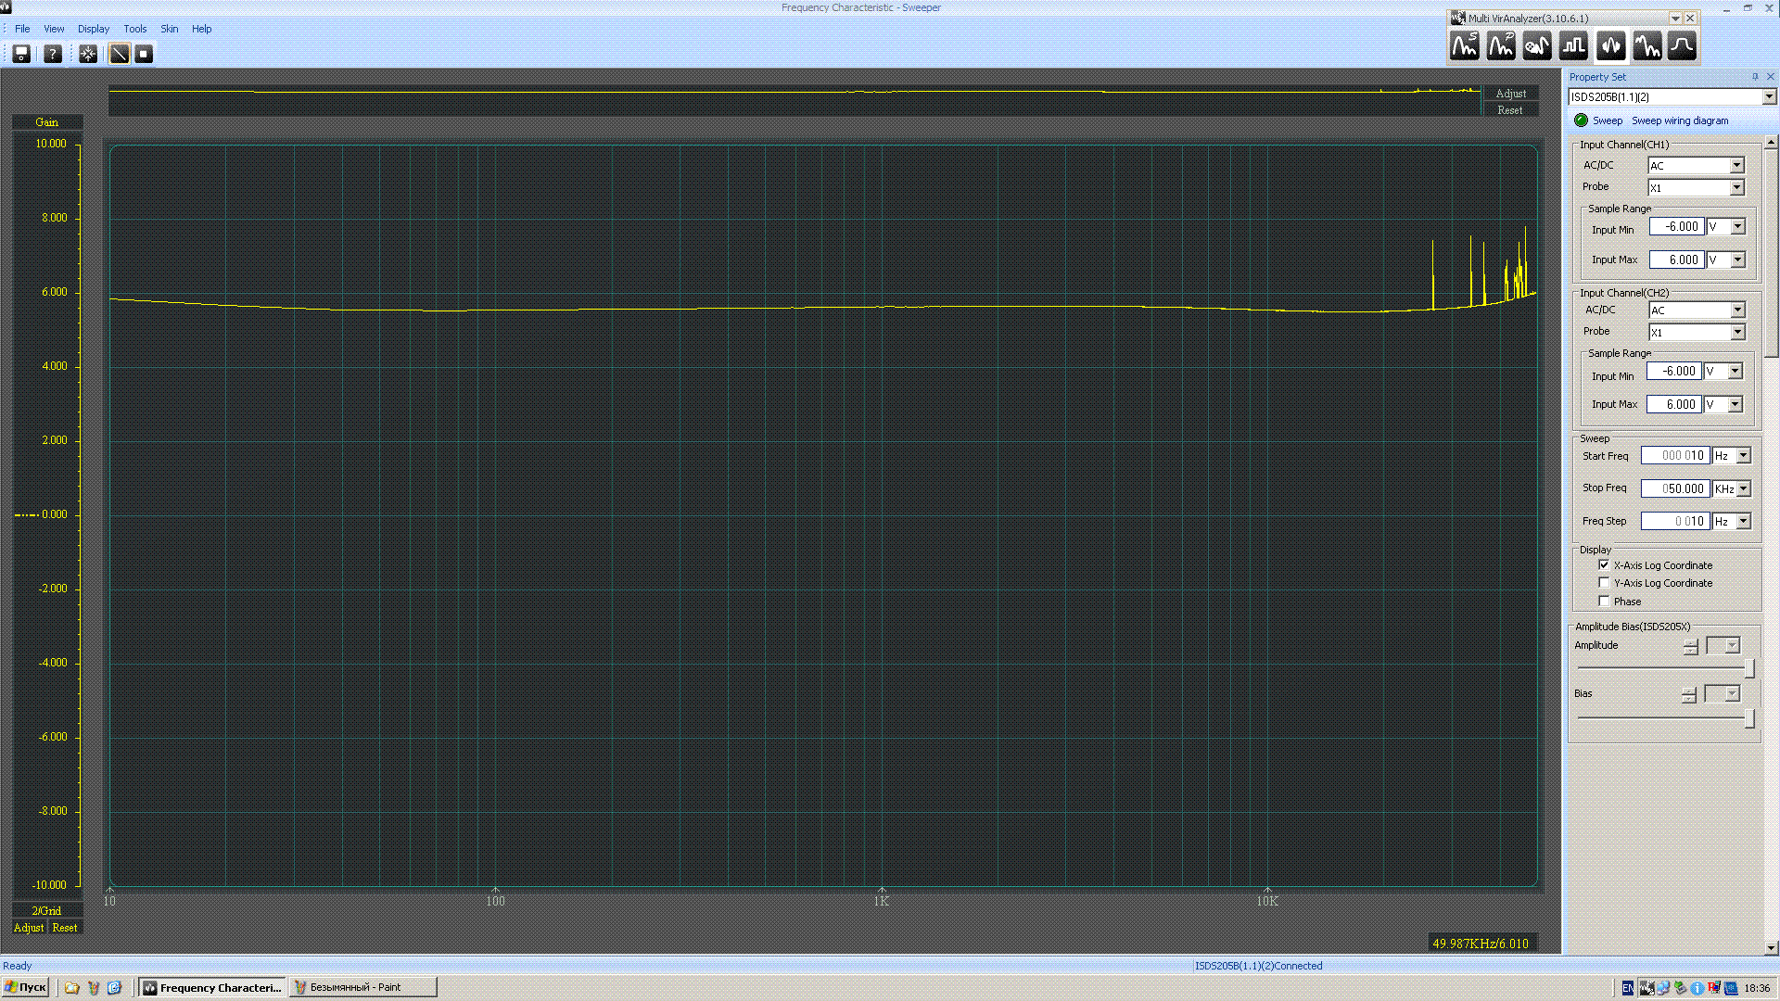Open help via question mark icon
This screenshot has height=1001, width=1780.
click(53, 54)
